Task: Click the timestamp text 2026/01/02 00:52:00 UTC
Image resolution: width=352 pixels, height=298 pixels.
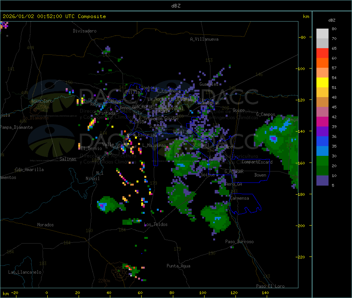Action: click(x=39, y=16)
